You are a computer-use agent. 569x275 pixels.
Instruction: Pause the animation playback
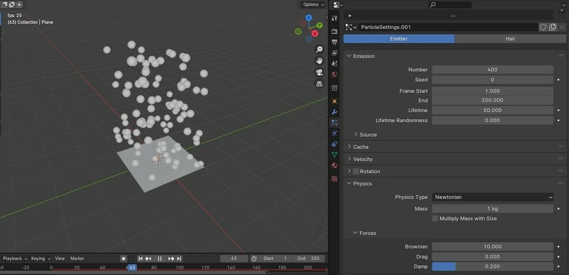coord(160,258)
